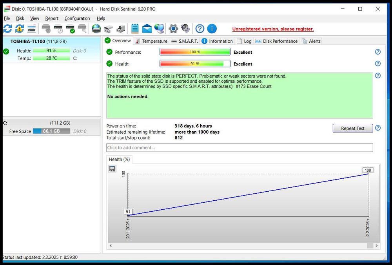The height and width of the screenshot is (265, 392).
Task: Open the View menu
Action: (34, 18)
